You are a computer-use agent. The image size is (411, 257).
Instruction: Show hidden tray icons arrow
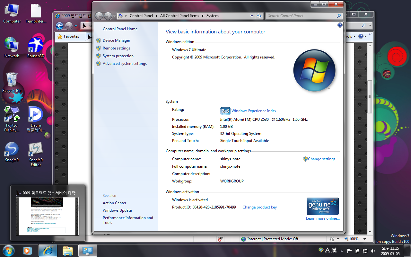(x=342, y=251)
